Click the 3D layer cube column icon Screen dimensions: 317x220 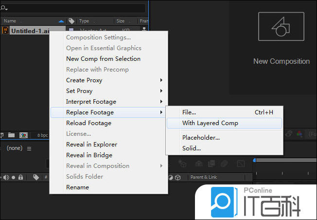tap(178, 177)
